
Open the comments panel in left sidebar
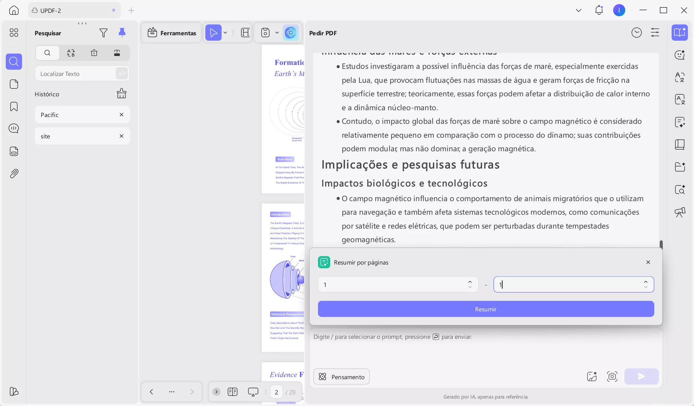(14, 129)
